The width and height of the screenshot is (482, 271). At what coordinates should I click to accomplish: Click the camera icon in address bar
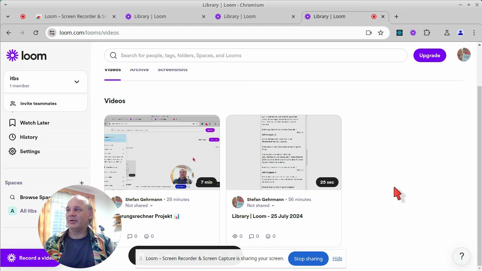[x=369, y=33]
